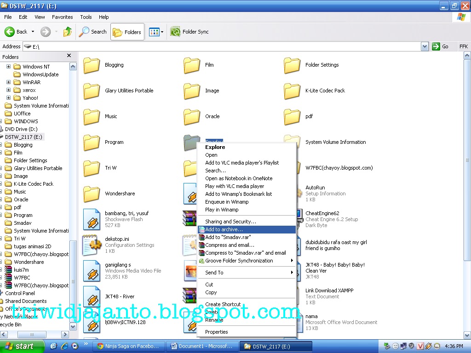
Task: Choose Explore in context menu
Action: (247, 147)
